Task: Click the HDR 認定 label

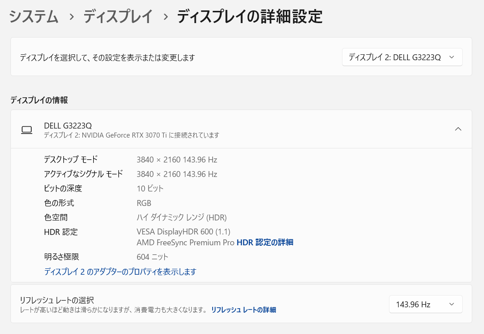Action: click(x=61, y=232)
